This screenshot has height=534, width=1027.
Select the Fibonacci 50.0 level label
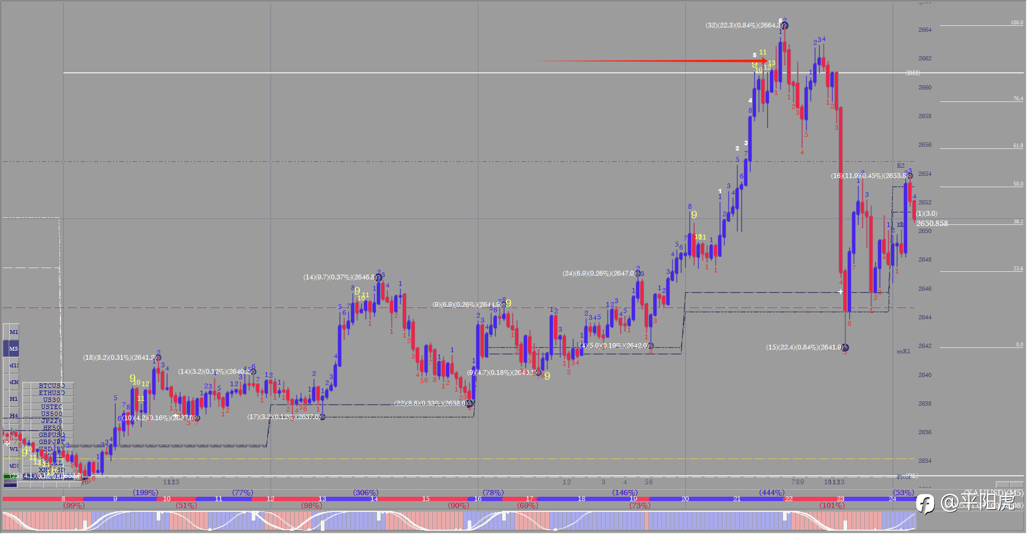[x=1018, y=184]
